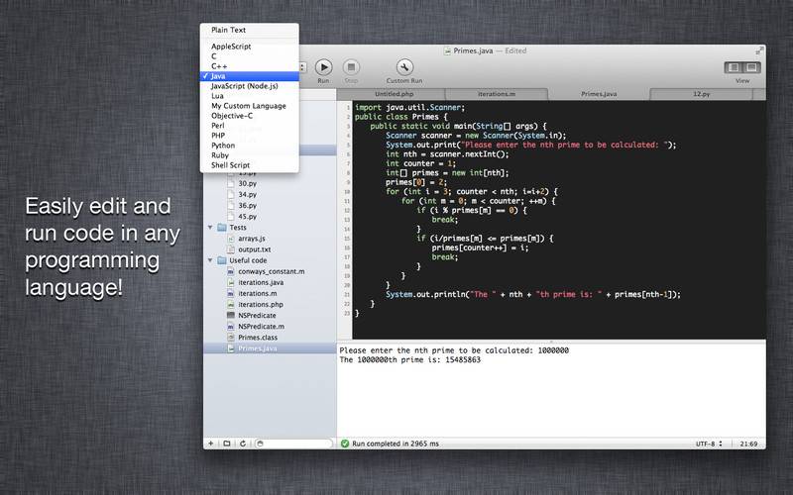This screenshot has width=793, height=495.
Task: Click the Run button in the toolbar
Action: [x=323, y=67]
